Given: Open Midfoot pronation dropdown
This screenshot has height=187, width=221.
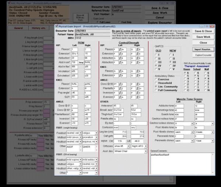Looking at the screenshot, I should pyautogui.click(x=96, y=137).
